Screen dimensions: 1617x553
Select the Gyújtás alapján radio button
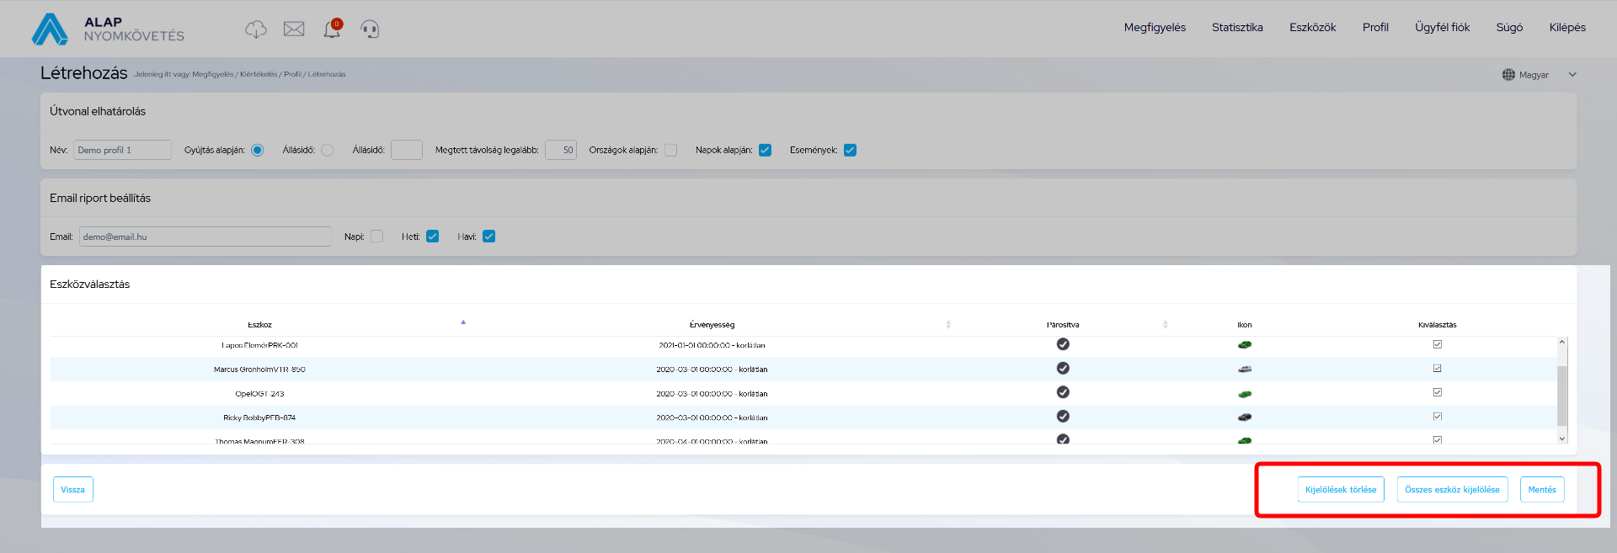[258, 150]
